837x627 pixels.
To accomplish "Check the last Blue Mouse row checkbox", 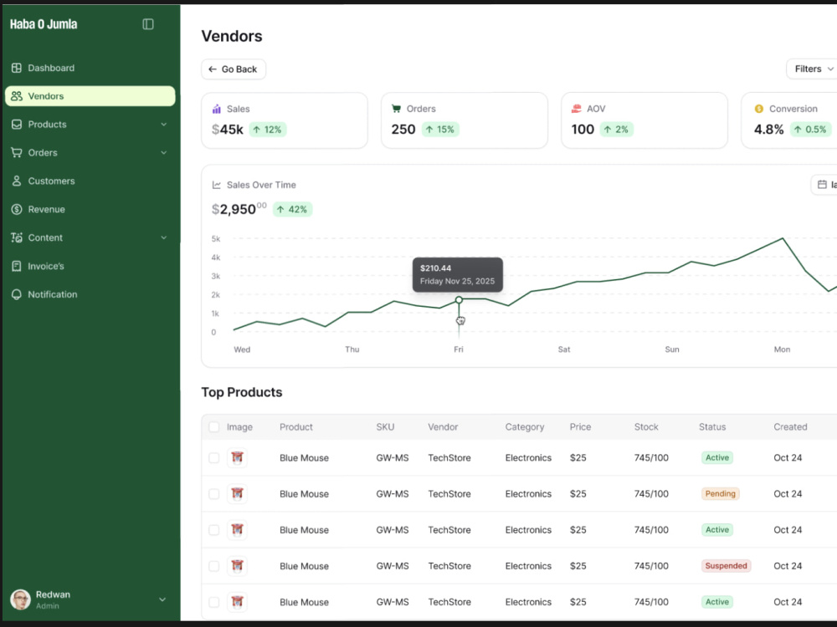I will [214, 602].
